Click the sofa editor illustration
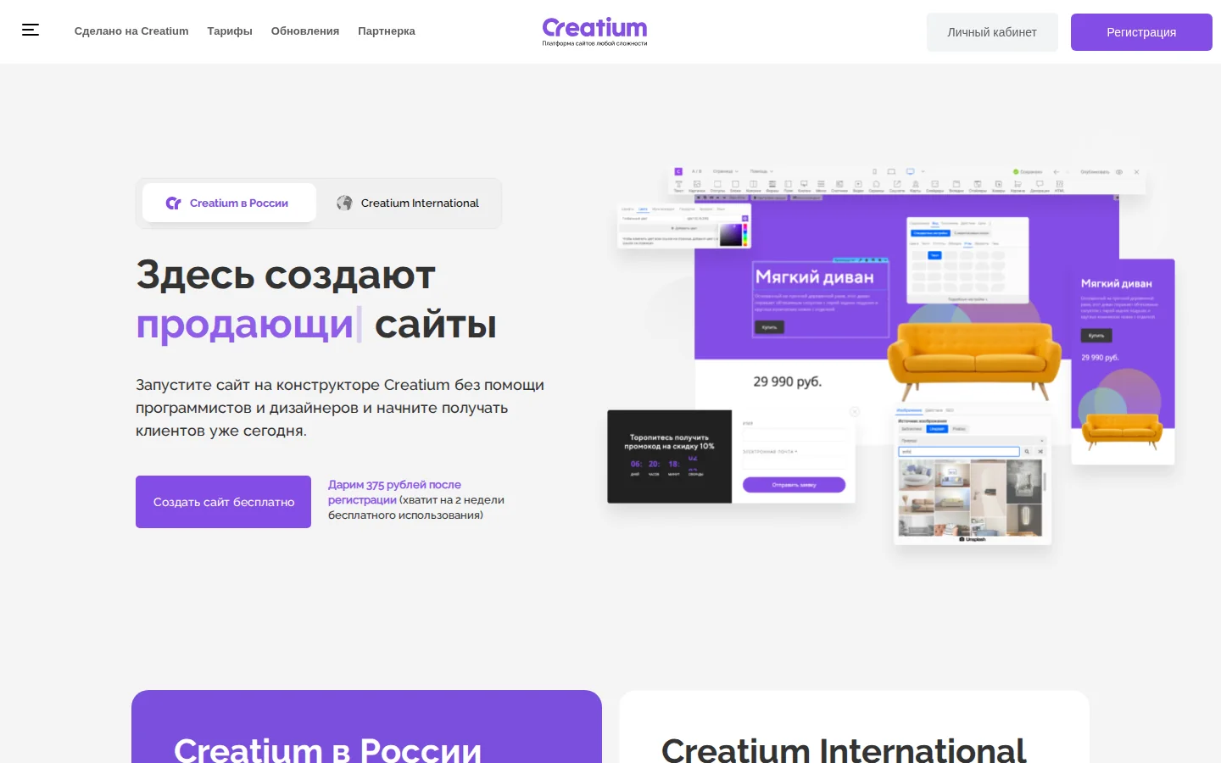This screenshot has height=763, width=1221. coord(890,354)
